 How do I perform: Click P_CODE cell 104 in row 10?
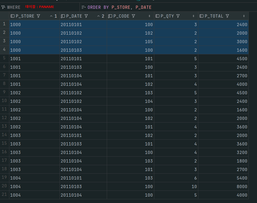131,101
